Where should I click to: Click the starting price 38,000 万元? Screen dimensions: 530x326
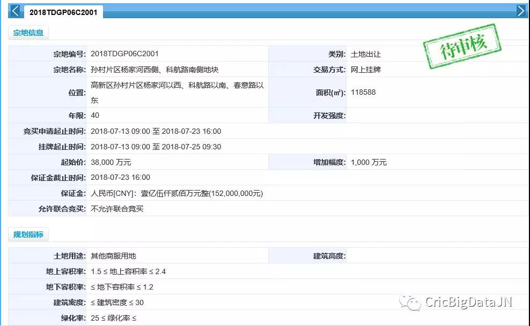click(x=111, y=162)
